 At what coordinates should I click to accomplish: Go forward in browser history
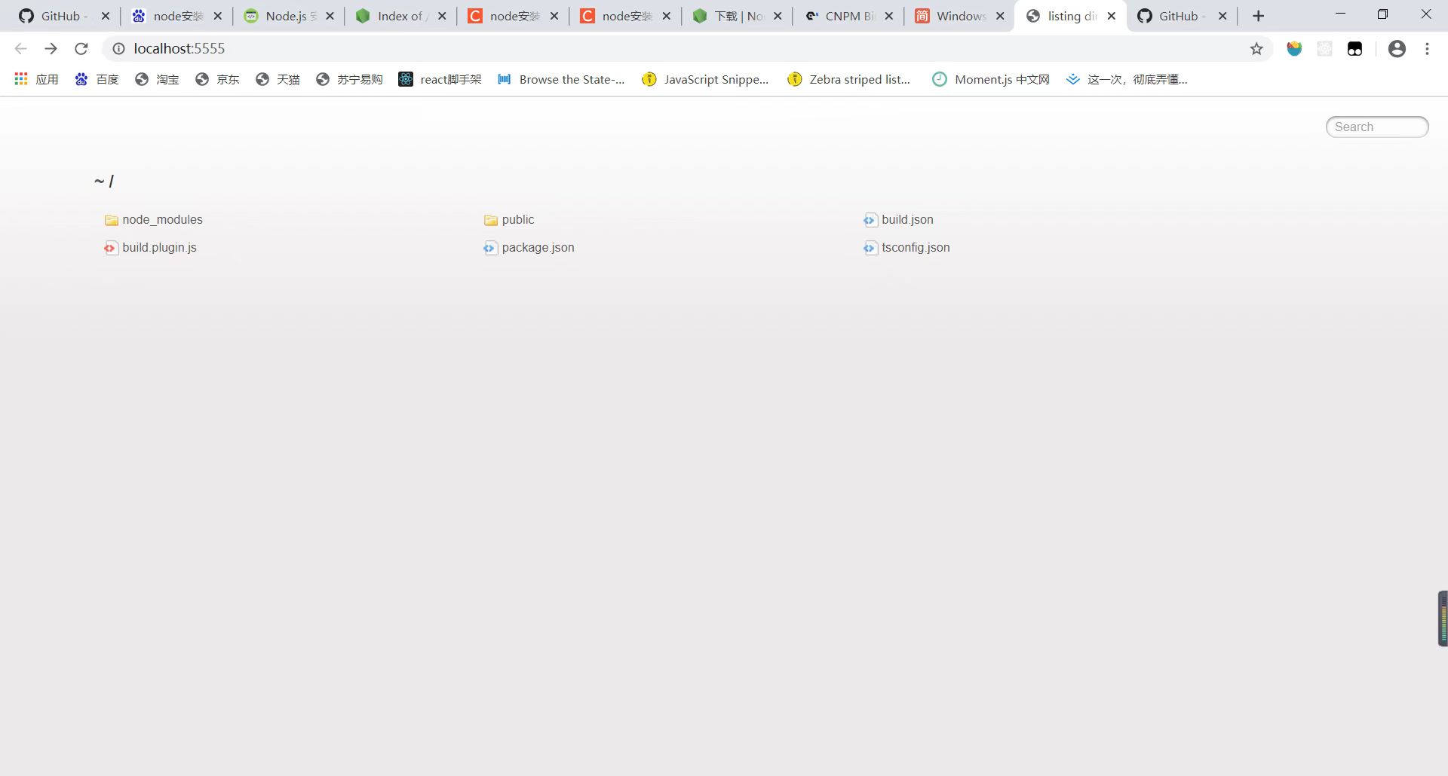click(51, 49)
